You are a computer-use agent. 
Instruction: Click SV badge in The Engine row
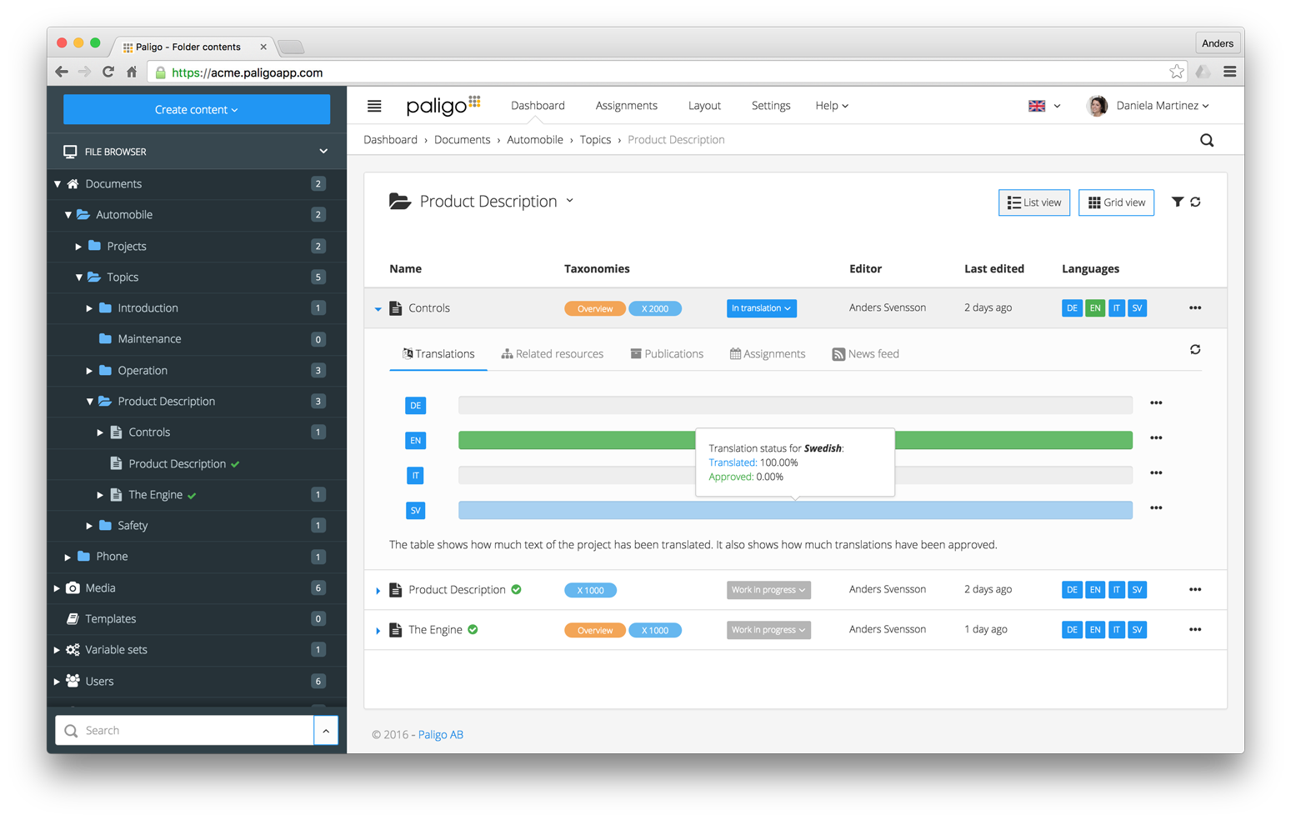pyautogui.click(x=1137, y=630)
